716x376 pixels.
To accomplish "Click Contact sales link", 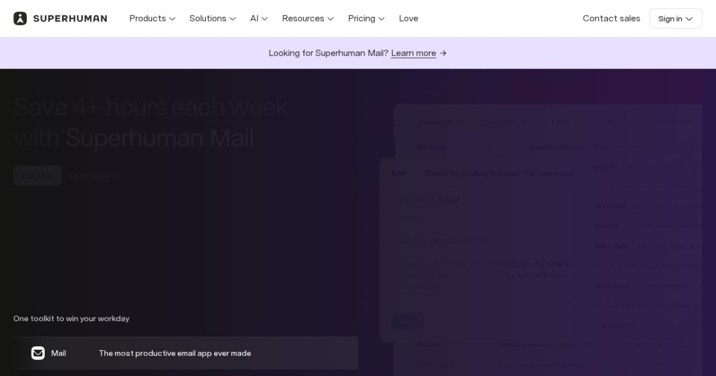I will click(612, 19).
